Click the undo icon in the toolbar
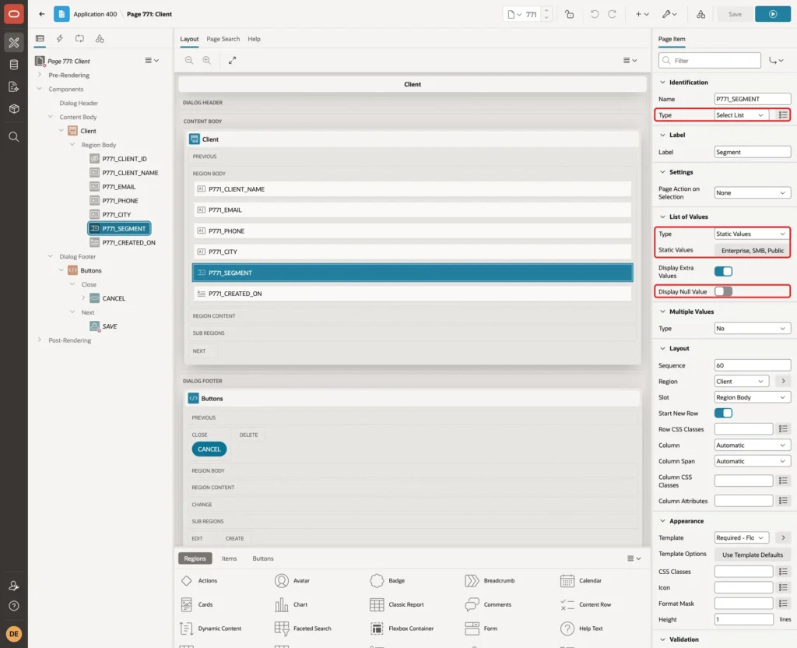 pos(594,14)
